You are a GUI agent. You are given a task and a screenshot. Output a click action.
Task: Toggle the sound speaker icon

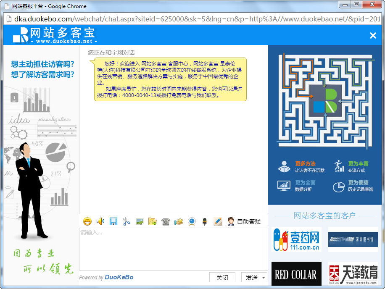(x=100, y=221)
